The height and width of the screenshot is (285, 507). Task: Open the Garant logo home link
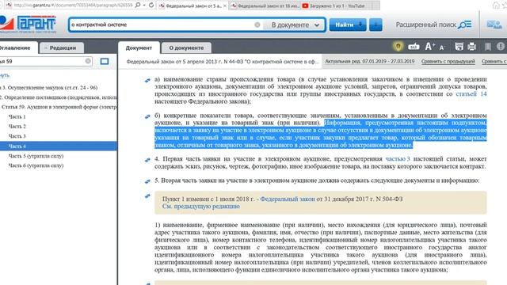click(x=28, y=25)
